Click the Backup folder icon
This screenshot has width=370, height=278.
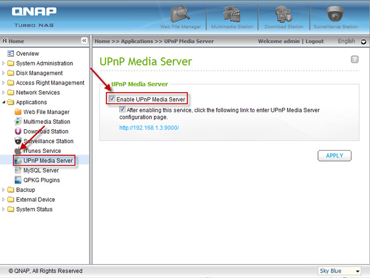click(10, 190)
